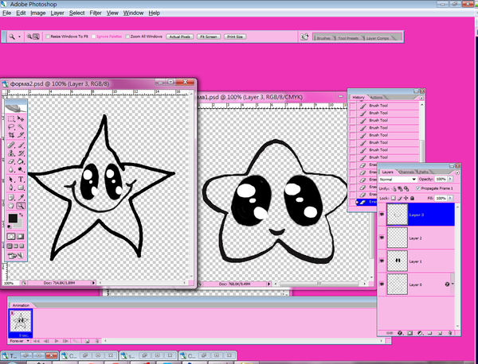Screen dimensions: 478x364
Task: Choose the Hand tool in toolbox
Action: click(11, 206)
